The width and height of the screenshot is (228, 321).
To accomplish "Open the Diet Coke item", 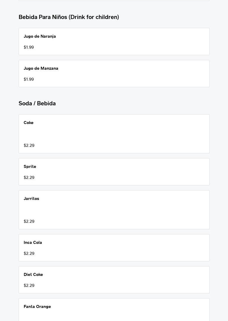I will click(114, 280).
